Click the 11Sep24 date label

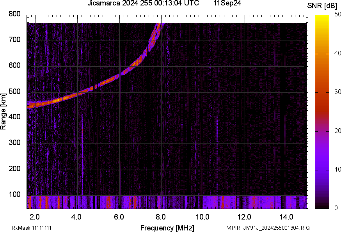point(227,4)
